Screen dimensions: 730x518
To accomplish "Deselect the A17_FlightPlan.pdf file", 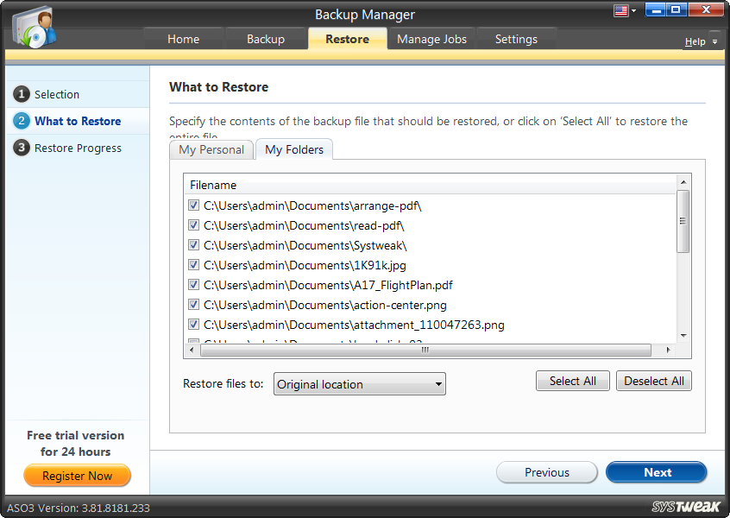I will click(x=193, y=285).
